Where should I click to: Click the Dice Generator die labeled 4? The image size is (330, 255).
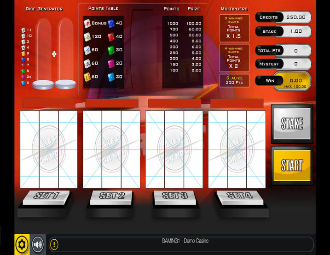coord(23,47)
